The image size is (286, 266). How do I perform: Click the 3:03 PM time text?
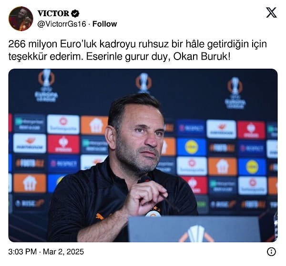[x=22, y=252]
